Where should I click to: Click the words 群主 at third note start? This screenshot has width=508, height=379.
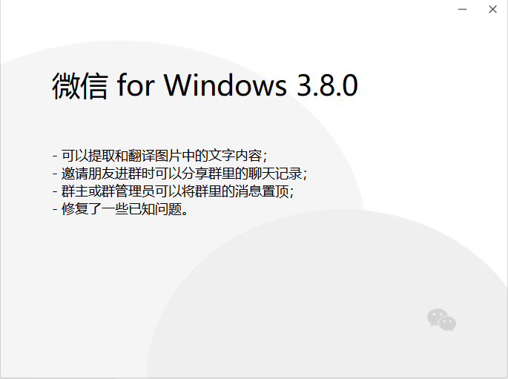point(74,191)
